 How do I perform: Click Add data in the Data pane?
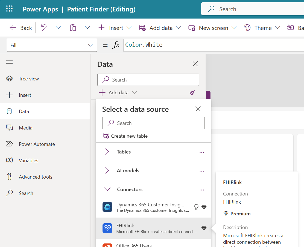coord(118,93)
